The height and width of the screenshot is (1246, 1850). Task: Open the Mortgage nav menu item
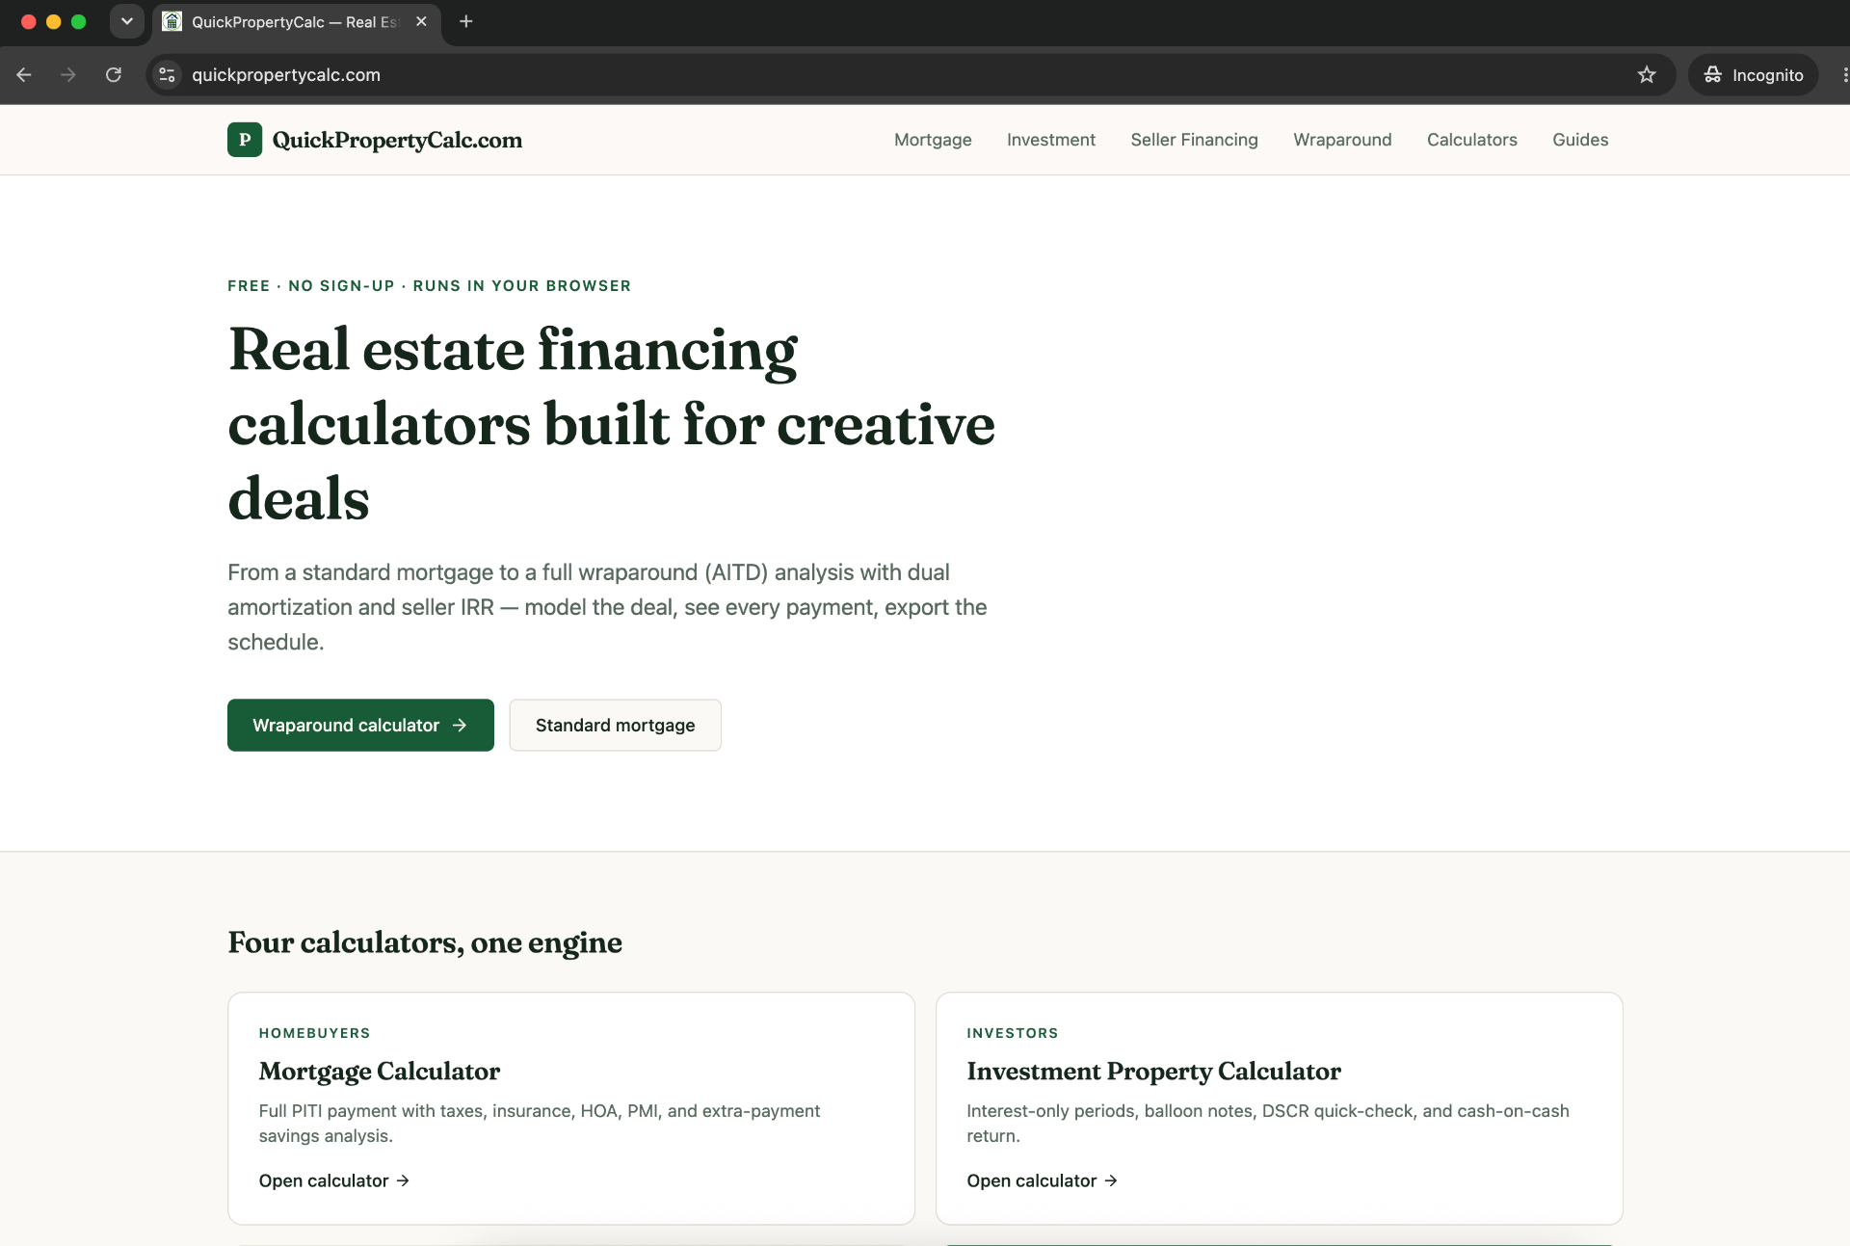tap(933, 140)
